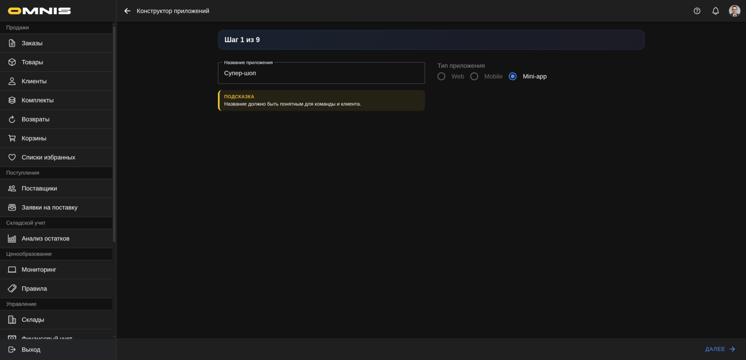Screen dimensions: 746x360
Task: Click the OMNIS logo
Action: (39, 11)
